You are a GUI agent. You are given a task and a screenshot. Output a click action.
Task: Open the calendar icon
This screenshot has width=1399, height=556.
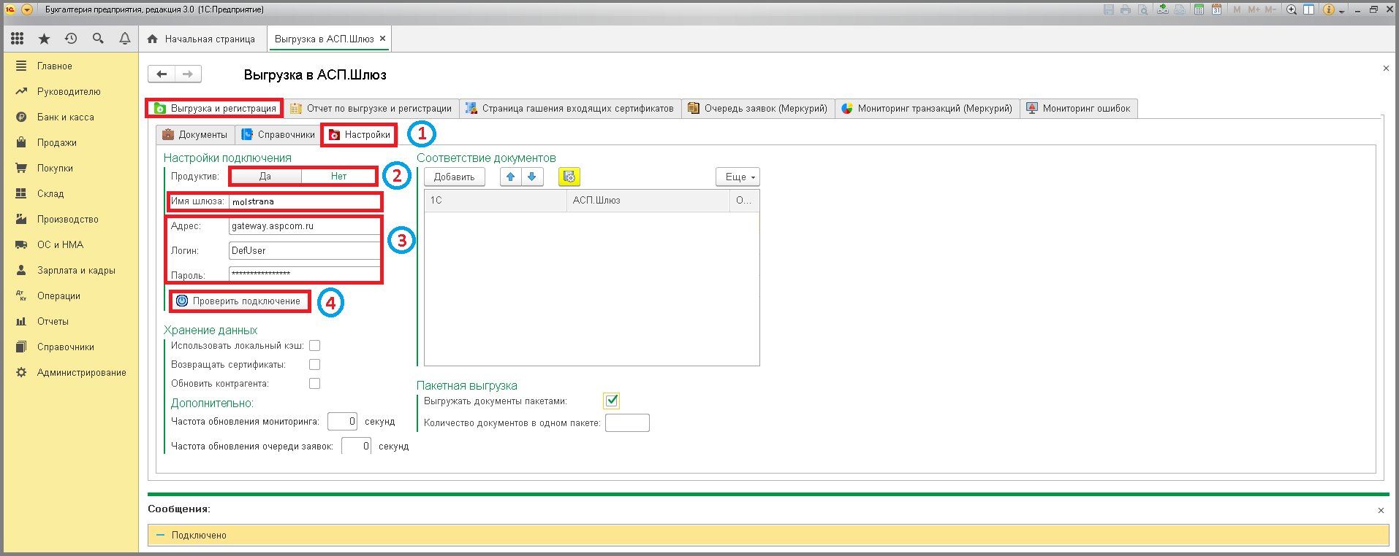coord(1216,9)
